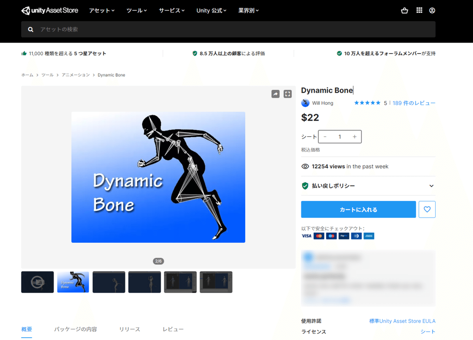
Task: Click the green verified refund policy badge
Action: point(305,186)
